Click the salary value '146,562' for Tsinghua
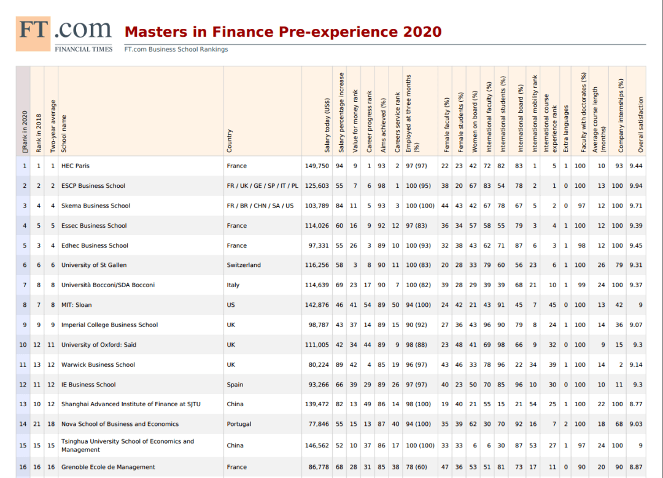The width and height of the screenshot is (663, 478). [317, 445]
